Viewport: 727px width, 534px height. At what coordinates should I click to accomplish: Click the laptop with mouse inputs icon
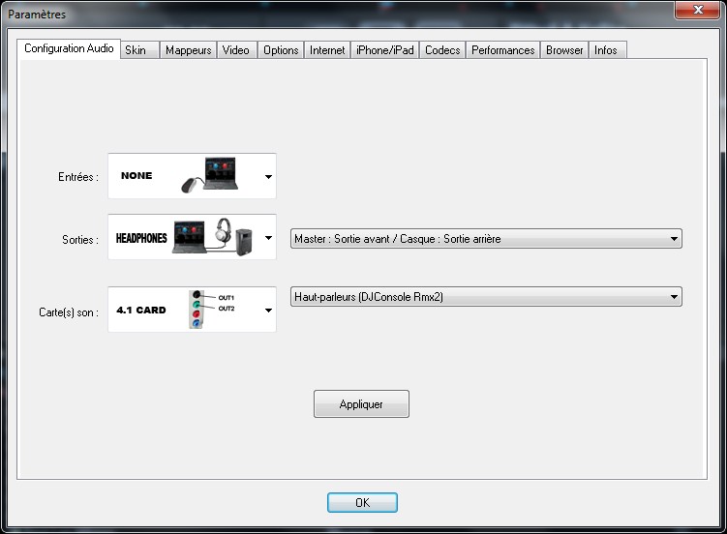click(209, 175)
